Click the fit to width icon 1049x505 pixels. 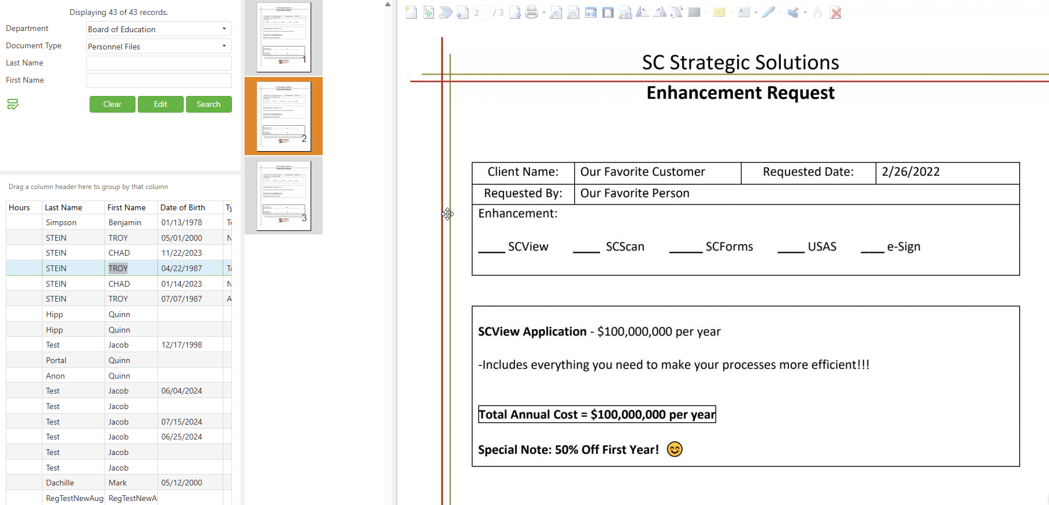tap(591, 12)
